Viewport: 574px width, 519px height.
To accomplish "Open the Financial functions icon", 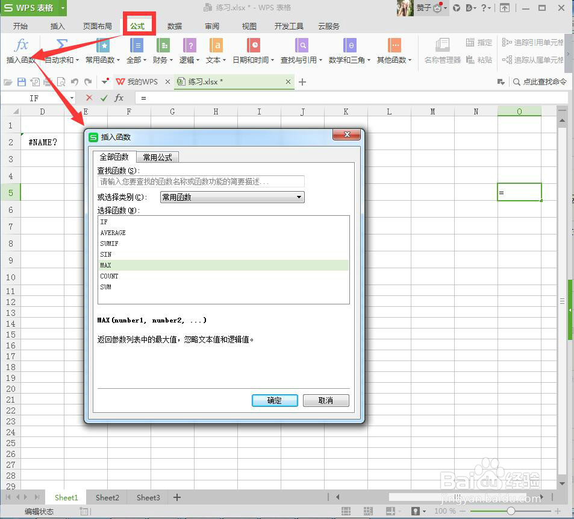I will pyautogui.click(x=163, y=45).
